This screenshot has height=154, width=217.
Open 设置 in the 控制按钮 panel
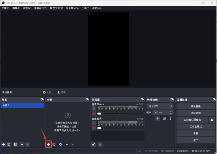[196, 133]
